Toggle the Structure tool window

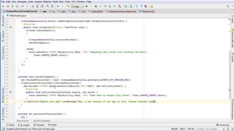point(3,53)
